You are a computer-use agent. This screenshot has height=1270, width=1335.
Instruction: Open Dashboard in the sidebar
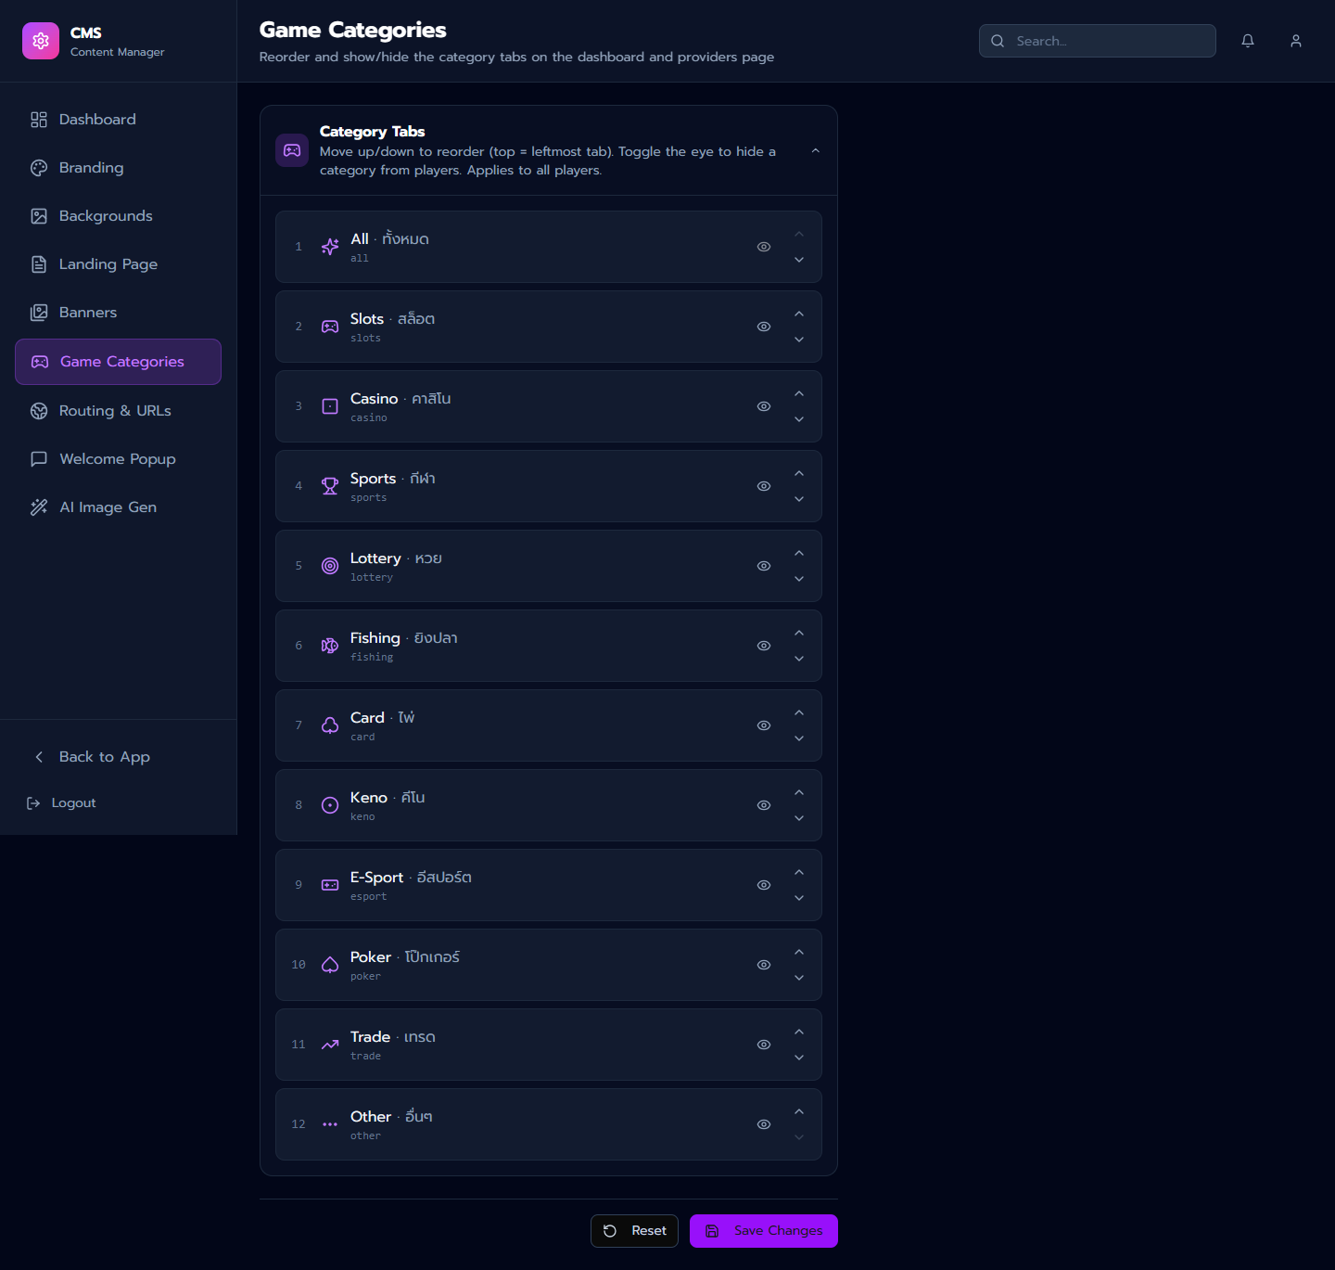tap(118, 120)
